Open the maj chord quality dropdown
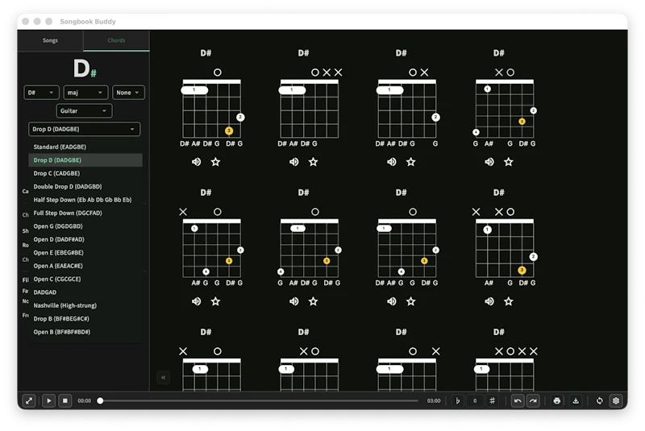Image resolution: width=645 pixels, height=431 pixels. pyautogui.click(x=85, y=93)
